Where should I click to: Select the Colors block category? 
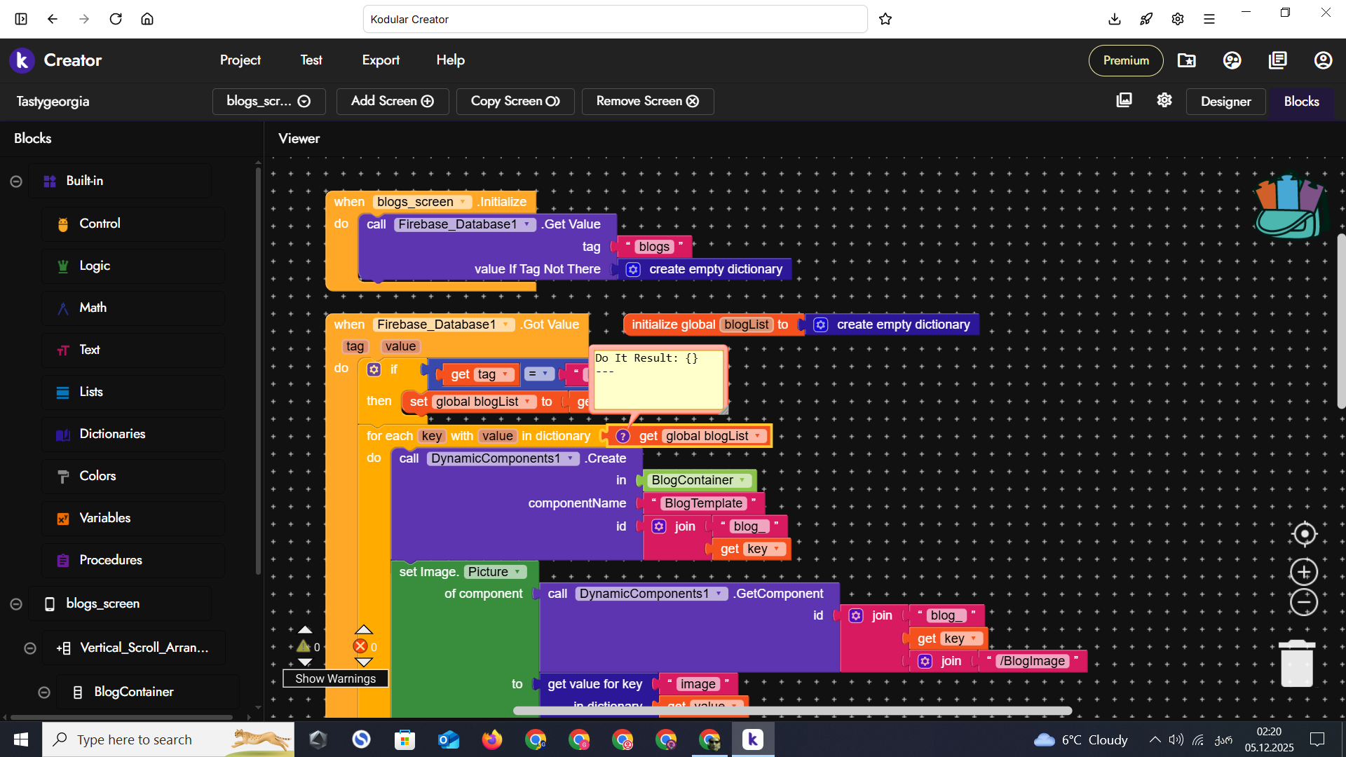pos(97,476)
